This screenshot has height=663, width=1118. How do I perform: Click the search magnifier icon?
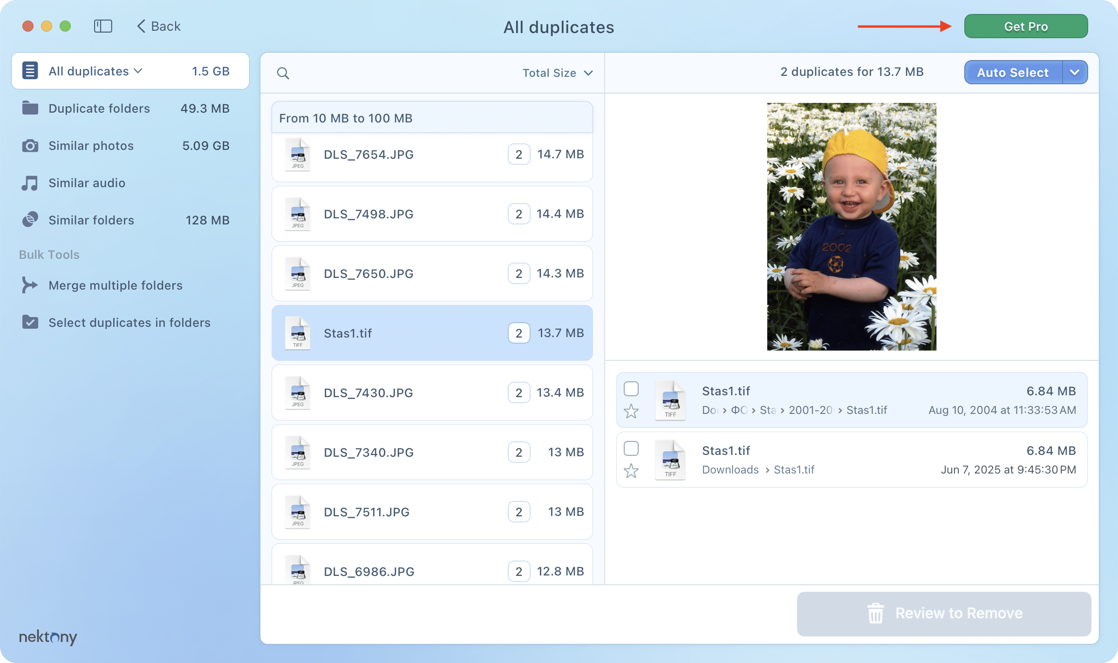283,73
